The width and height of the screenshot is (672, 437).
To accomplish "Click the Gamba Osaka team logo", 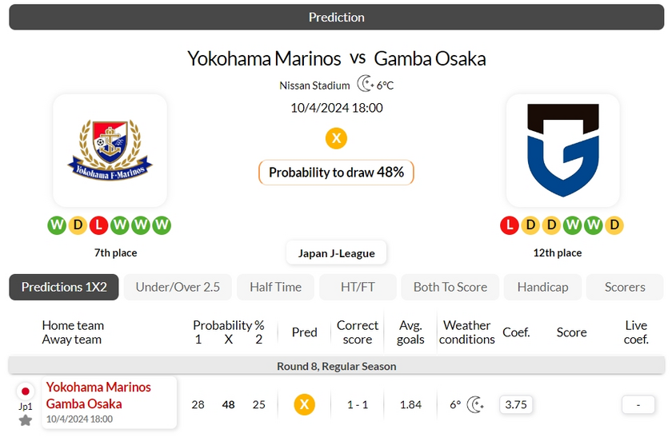I will (x=562, y=150).
